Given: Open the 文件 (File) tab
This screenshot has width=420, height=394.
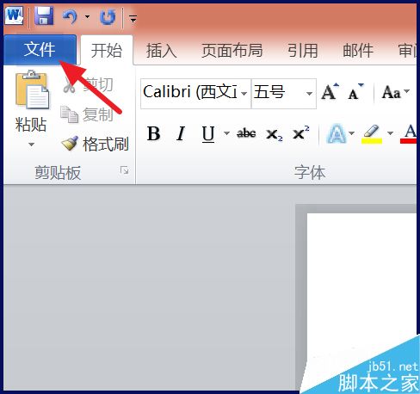Looking at the screenshot, I should pos(40,50).
